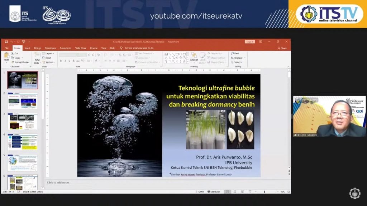Image resolution: width=367 pixels, height=206 pixels.
Task: Apply Underline formatting to text
Action: click(69, 61)
